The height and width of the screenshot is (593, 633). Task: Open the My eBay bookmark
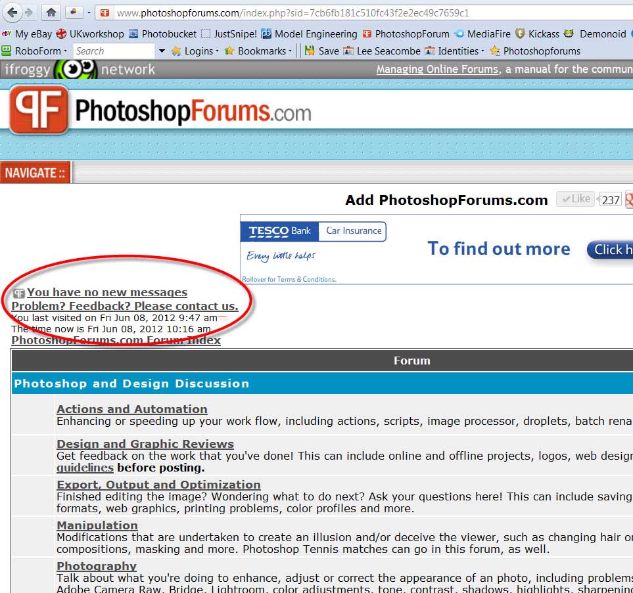27,33
